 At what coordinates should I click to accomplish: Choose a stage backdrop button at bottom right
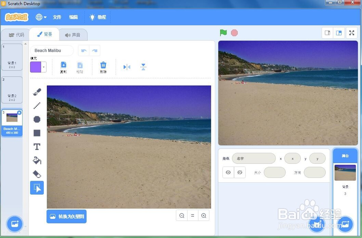345,224
